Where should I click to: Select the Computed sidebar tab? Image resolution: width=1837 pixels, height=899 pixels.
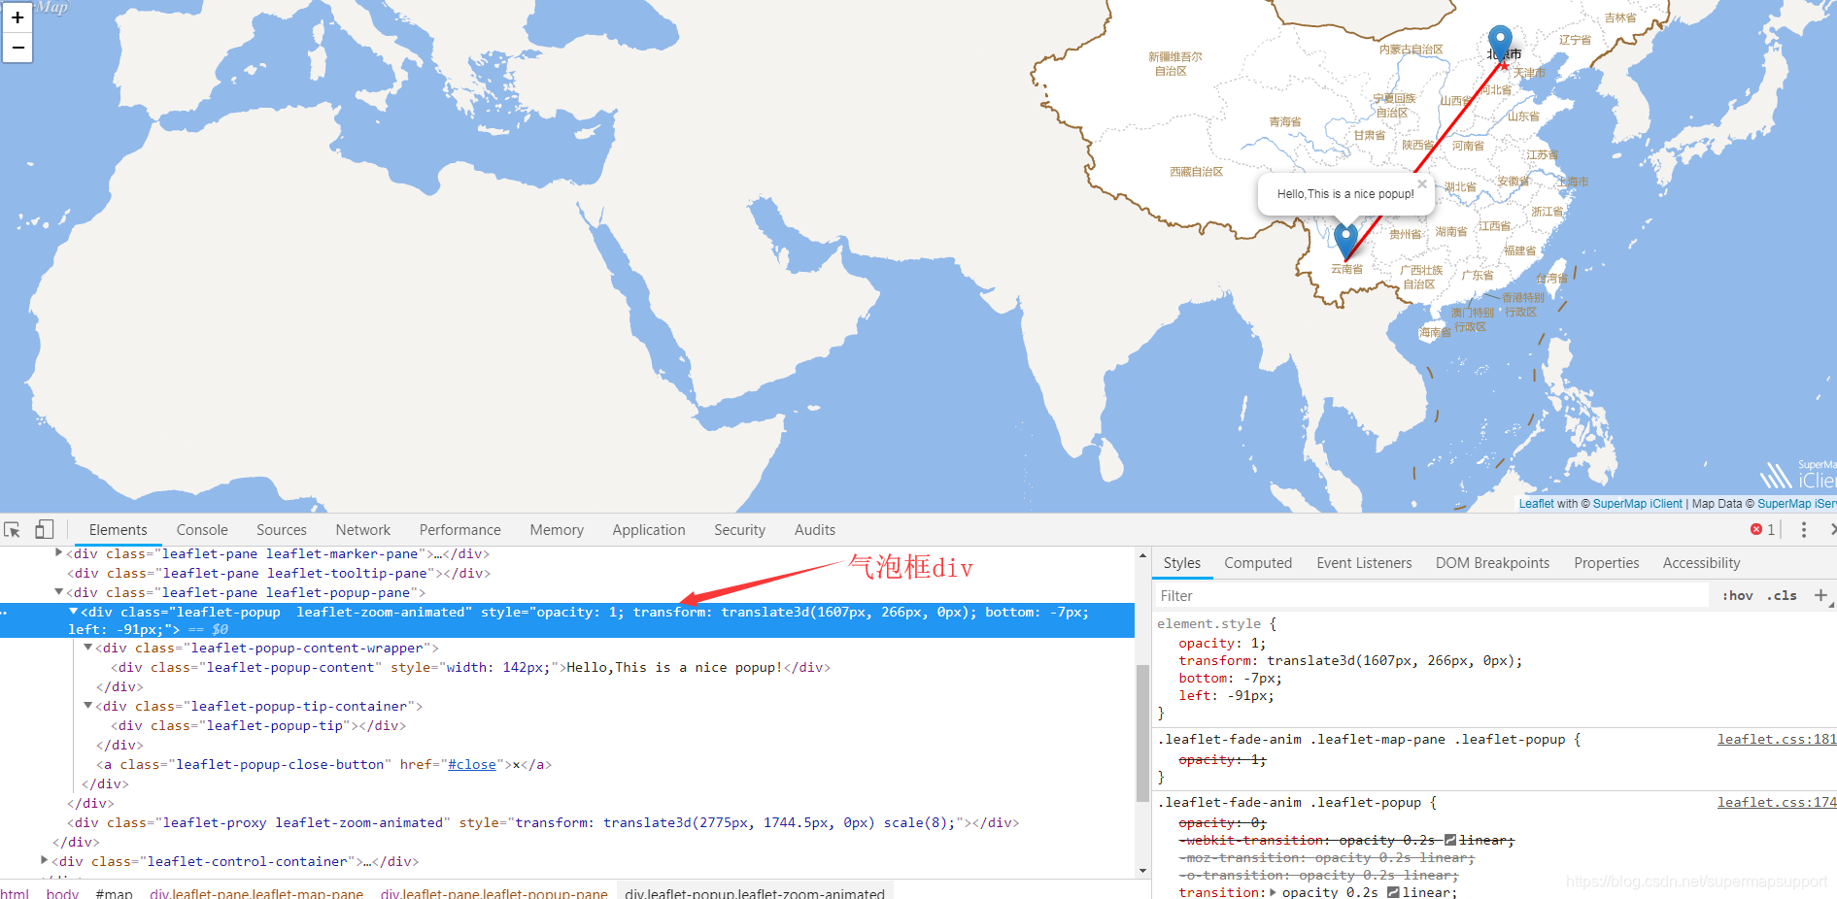click(1258, 563)
